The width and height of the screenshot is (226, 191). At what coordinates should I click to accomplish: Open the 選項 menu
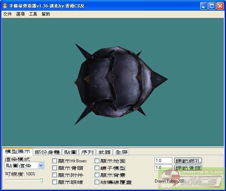[20, 14]
